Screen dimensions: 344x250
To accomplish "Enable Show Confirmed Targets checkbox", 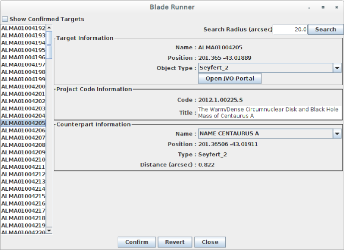I will (5, 19).
